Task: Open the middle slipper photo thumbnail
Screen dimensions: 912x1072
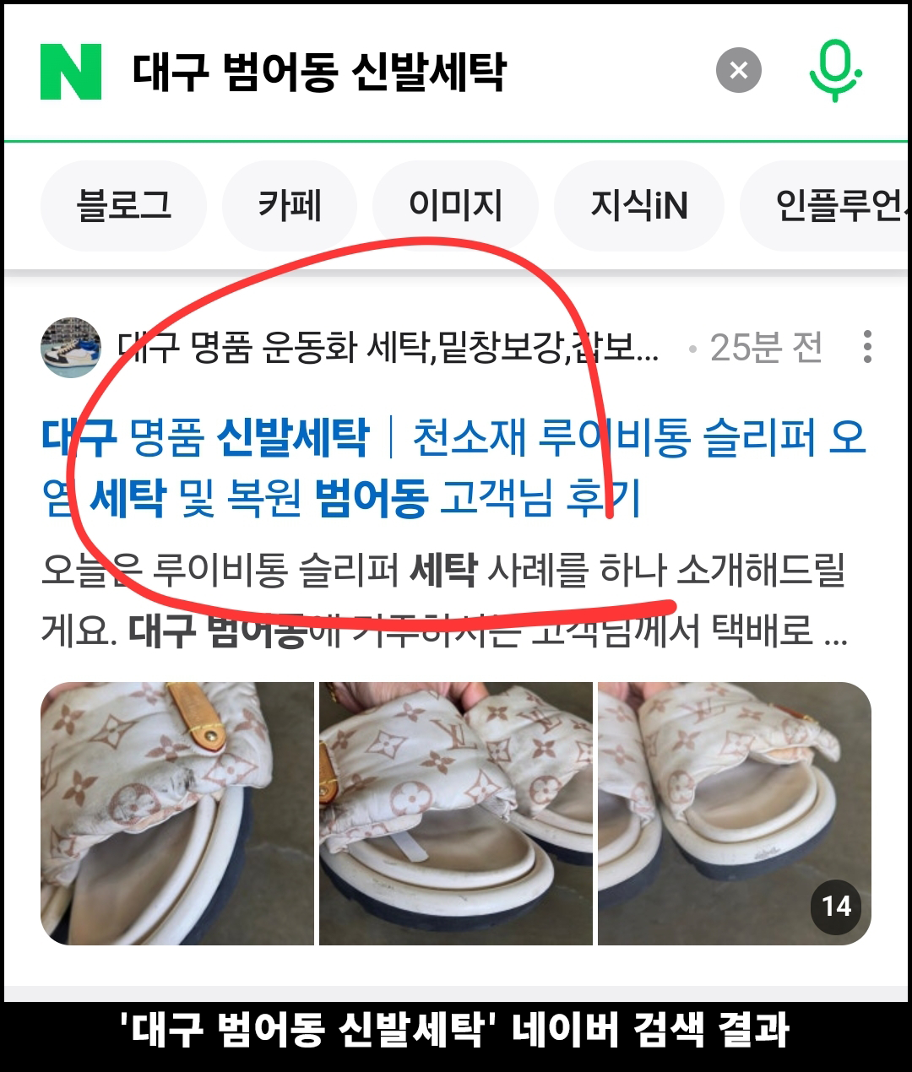Action: (456, 814)
